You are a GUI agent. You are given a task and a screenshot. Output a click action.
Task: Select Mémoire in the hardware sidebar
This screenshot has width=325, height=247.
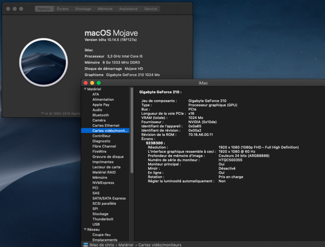click(x=100, y=178)
